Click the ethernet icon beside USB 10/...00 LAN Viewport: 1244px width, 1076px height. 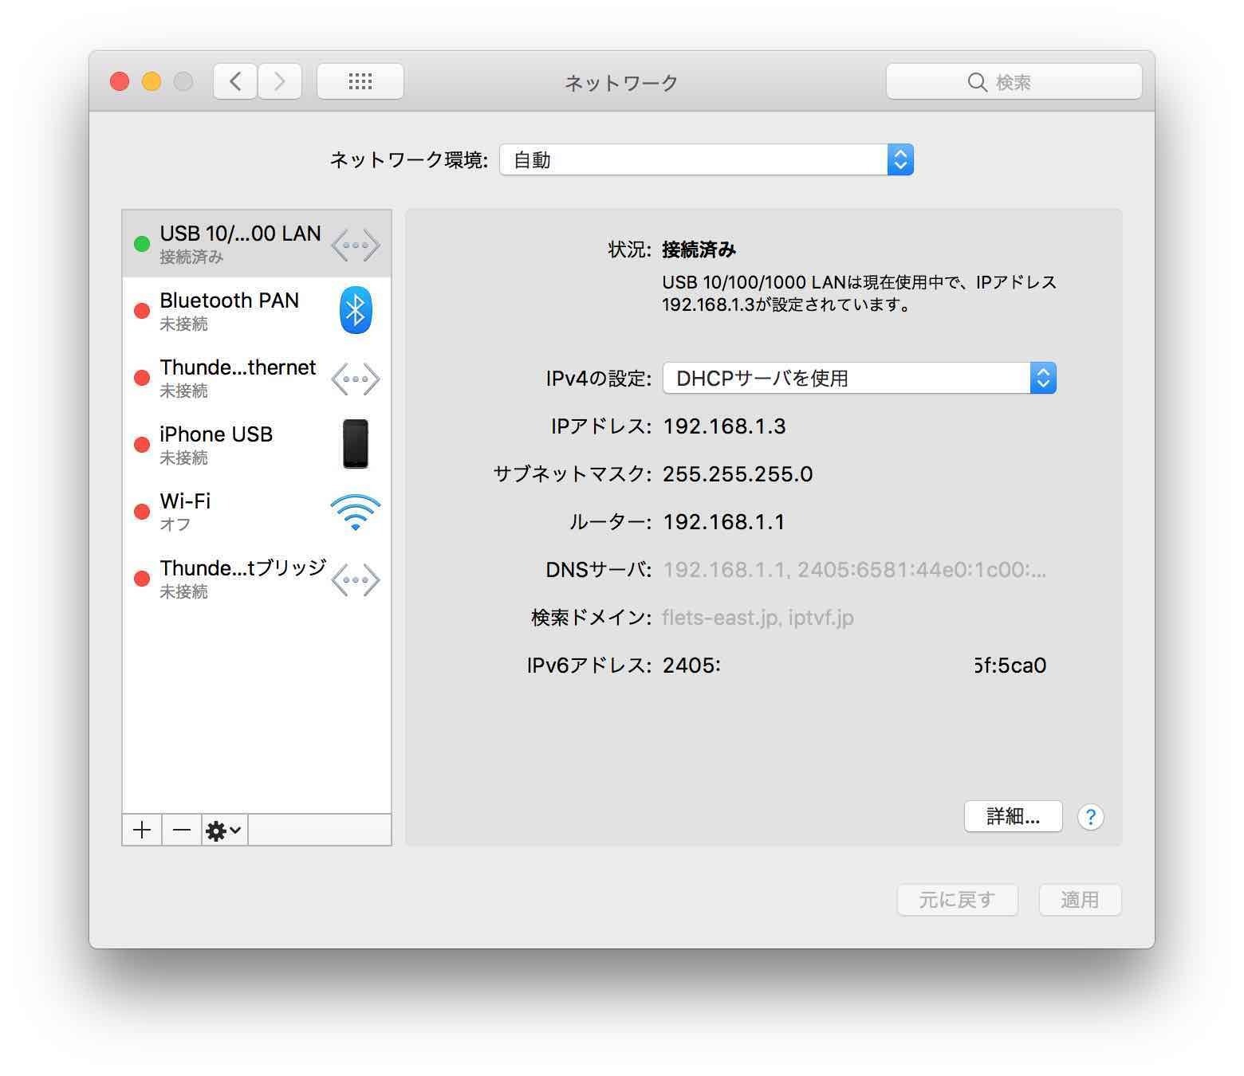(356, 245)
